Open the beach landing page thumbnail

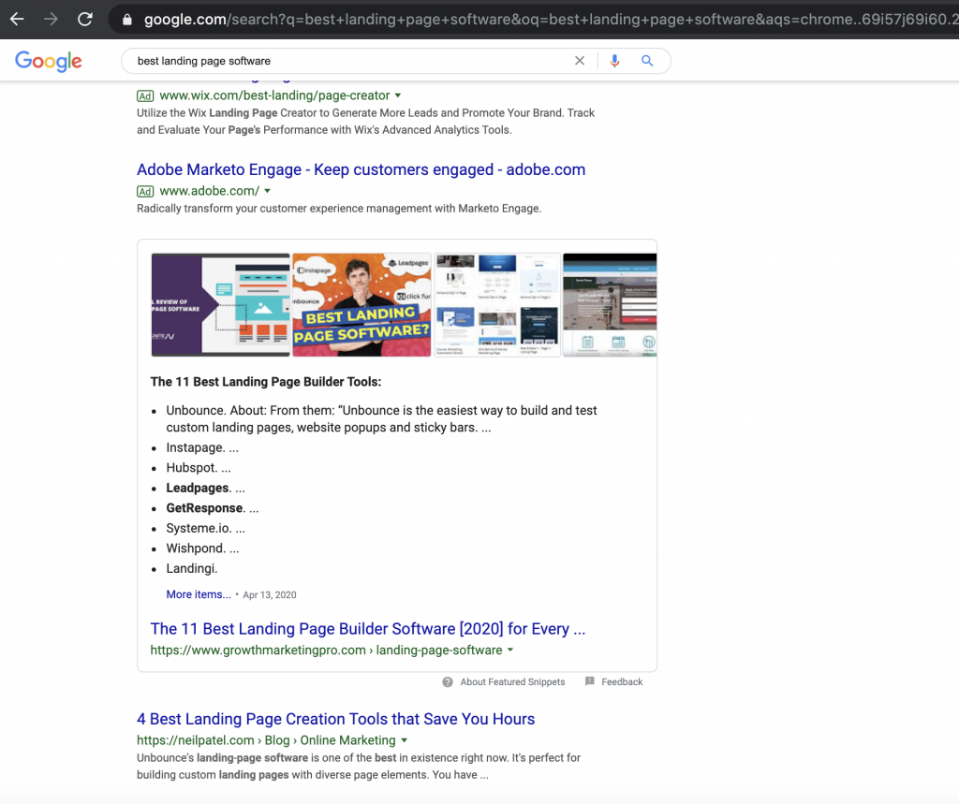[x=610, y=304]
